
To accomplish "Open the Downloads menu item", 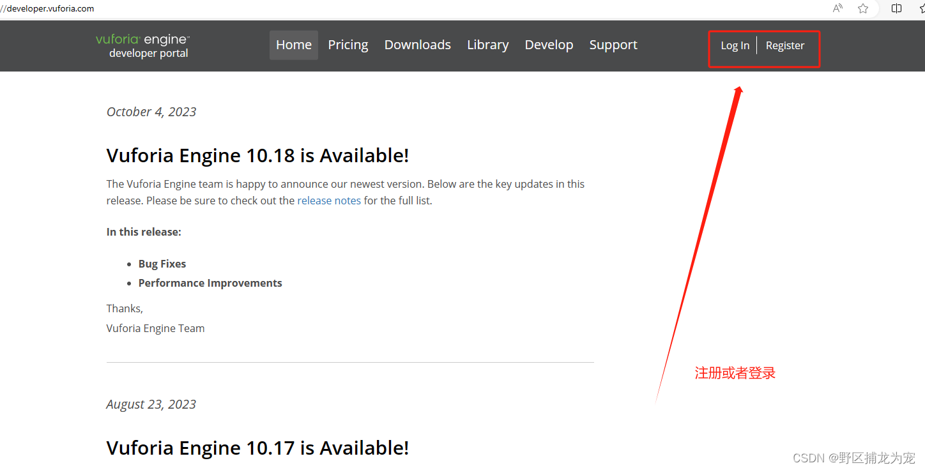I will tap(418, 45).
